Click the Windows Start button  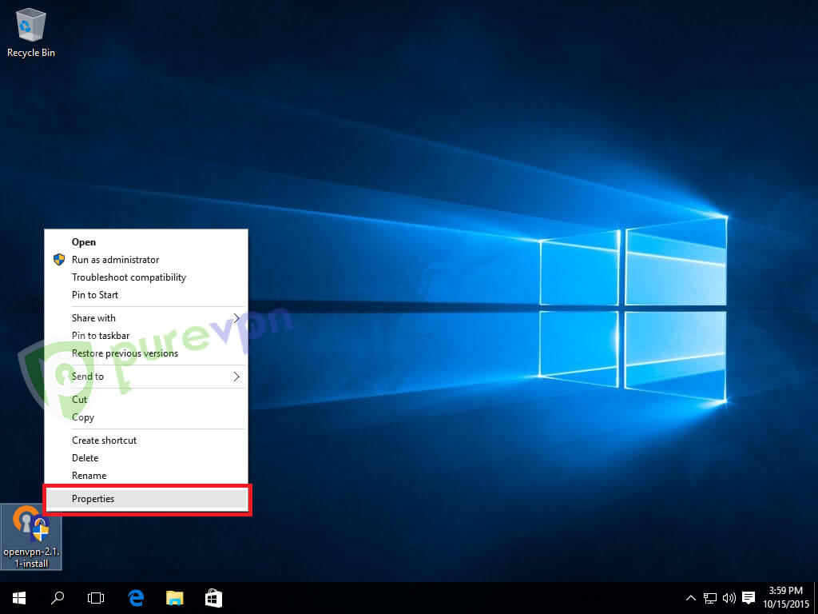(19, 598)
